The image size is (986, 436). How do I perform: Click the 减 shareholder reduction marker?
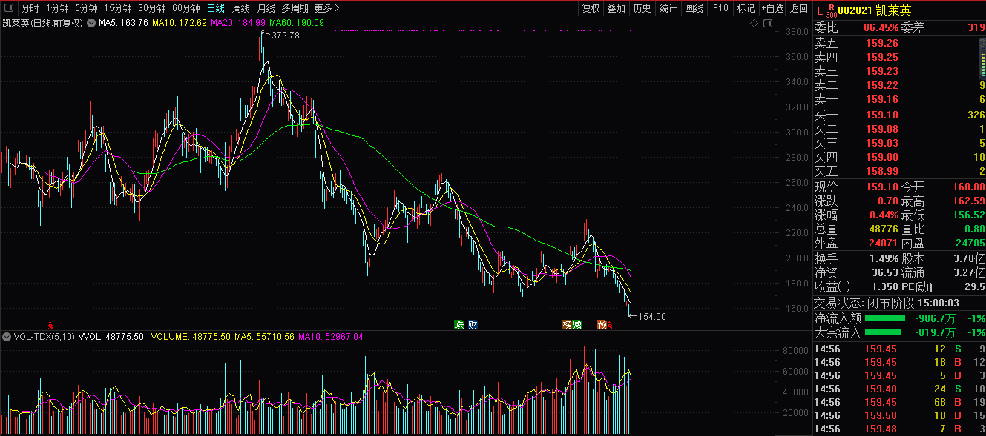click(x=576, y=325)
